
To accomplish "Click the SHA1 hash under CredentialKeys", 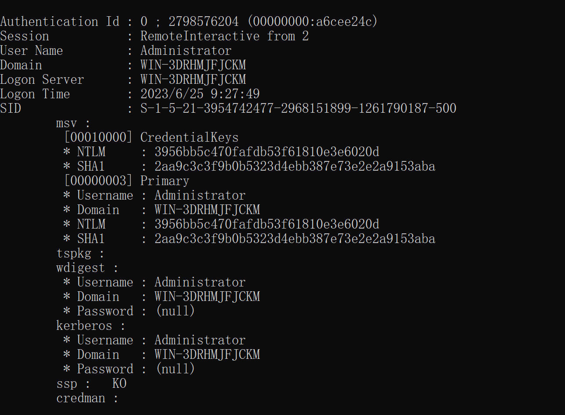I will tap(295, 166).
